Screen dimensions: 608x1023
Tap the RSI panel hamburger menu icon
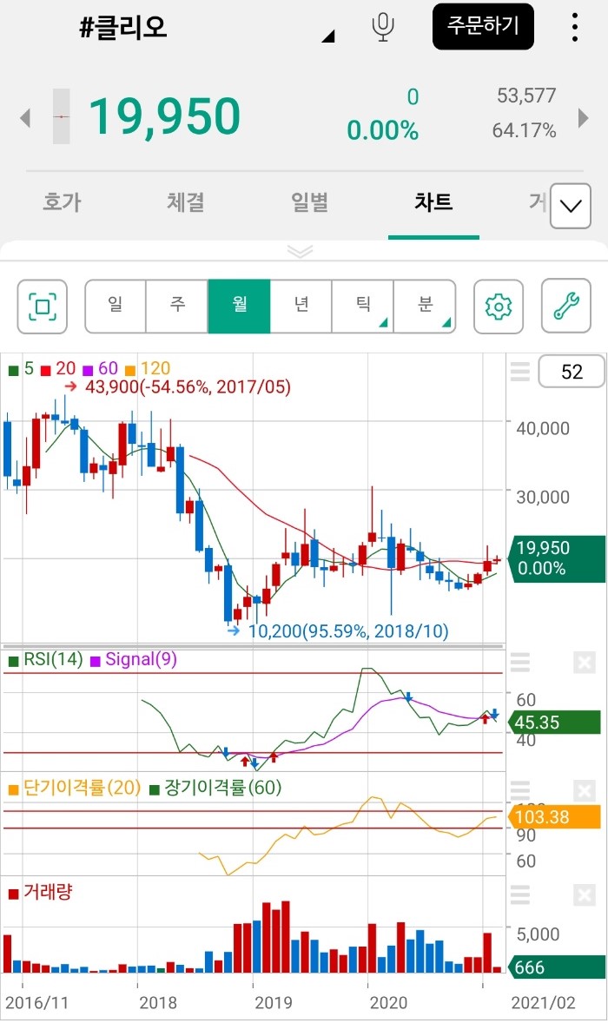pyautogui.click(x=520, y=663)
